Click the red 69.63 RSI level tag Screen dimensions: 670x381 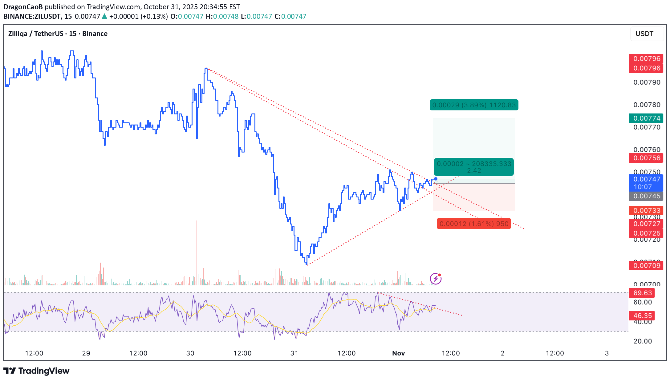tap(642, 293)
